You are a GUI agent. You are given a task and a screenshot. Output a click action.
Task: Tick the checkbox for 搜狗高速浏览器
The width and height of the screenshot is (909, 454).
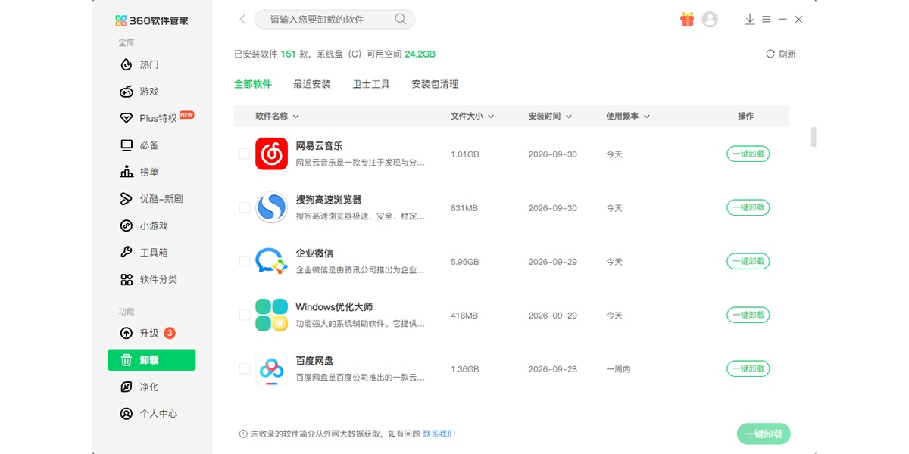(x=245, y=207)
